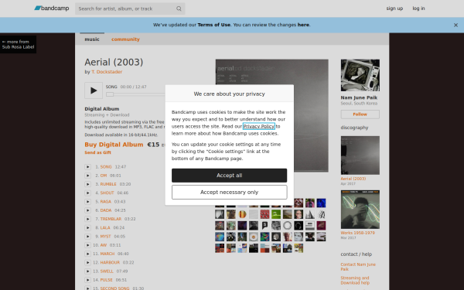Click the Bandcamp logo

click(52, 9)
